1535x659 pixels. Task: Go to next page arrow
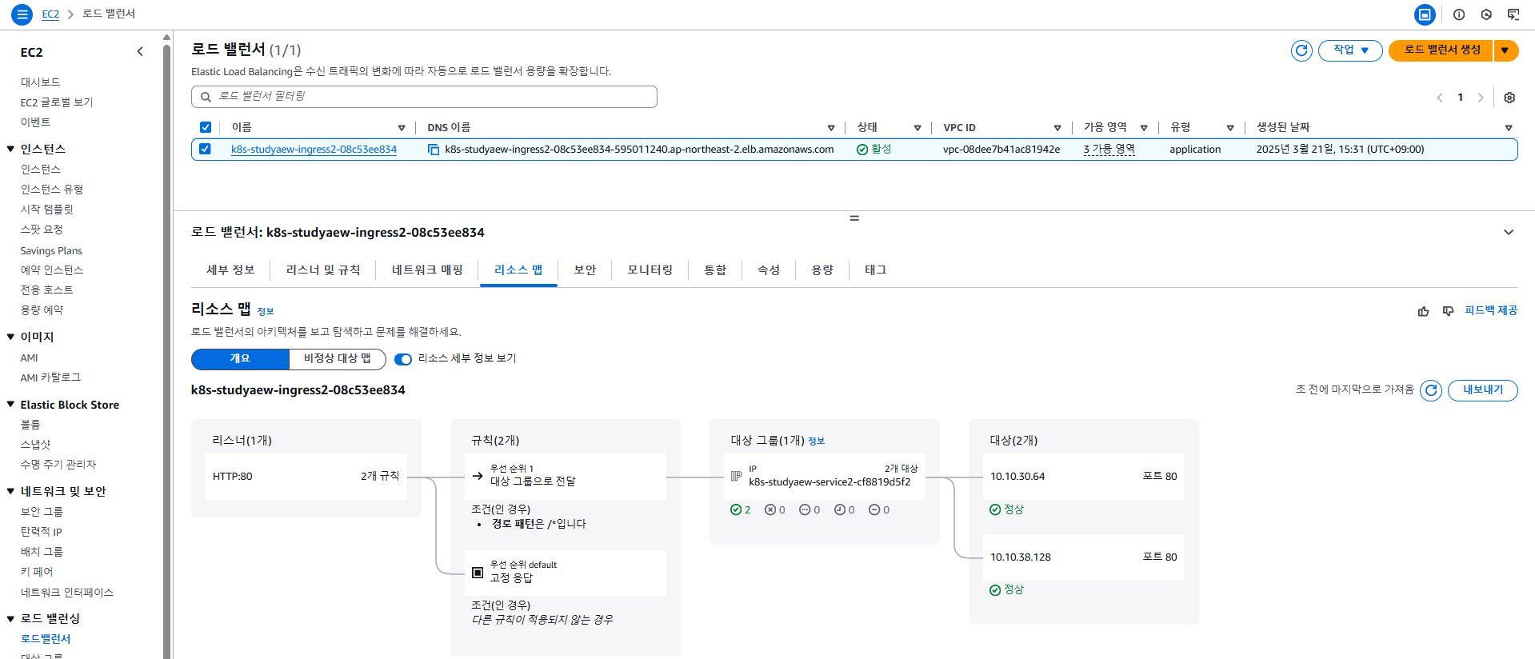1481,98
